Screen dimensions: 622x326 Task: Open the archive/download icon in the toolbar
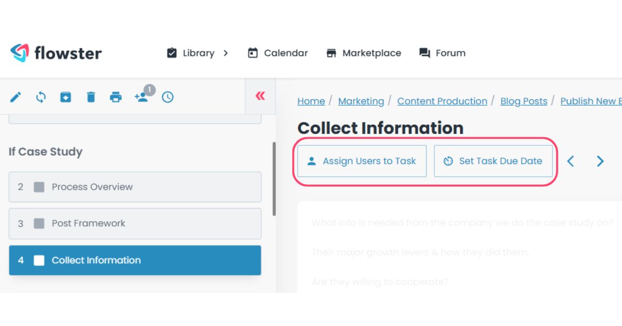point(65,97)
